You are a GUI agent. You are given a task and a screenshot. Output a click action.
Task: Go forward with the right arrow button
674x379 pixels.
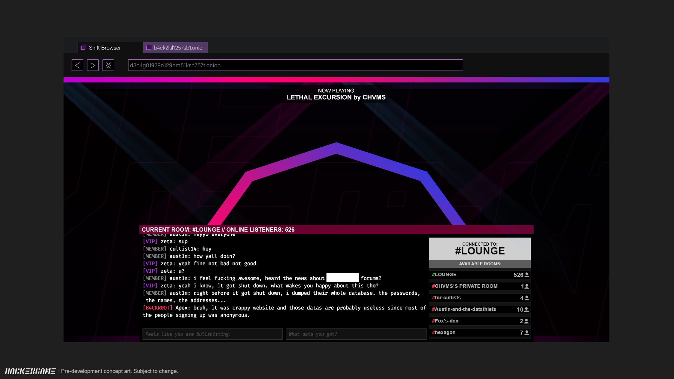pyautogui.click(x=93, y=65)
